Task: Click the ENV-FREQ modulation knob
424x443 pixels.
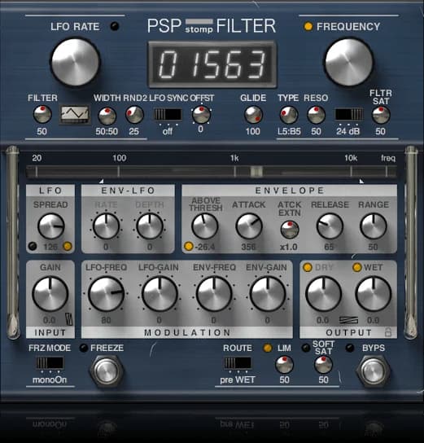Action: point(214,294)
